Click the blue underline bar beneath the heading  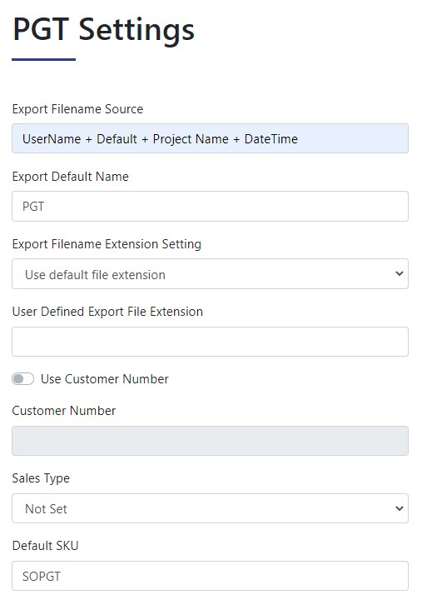pos(43,59)
